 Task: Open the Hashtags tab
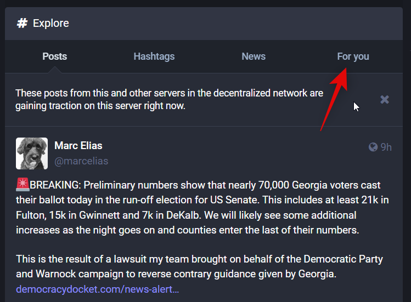(x=154, y=56)
